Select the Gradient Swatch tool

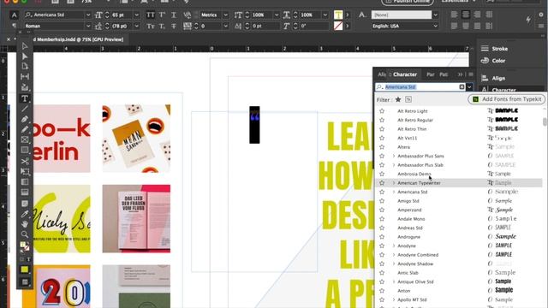click(x=25, y=182)
